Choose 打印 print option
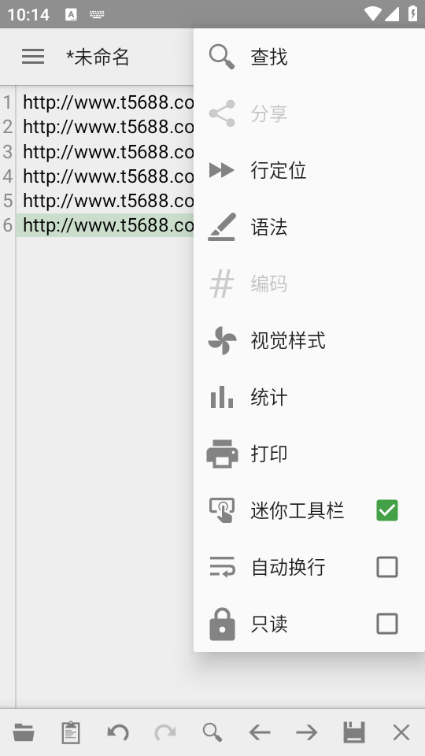The width and height of the screenshot is (425, 756). (309, 454)
